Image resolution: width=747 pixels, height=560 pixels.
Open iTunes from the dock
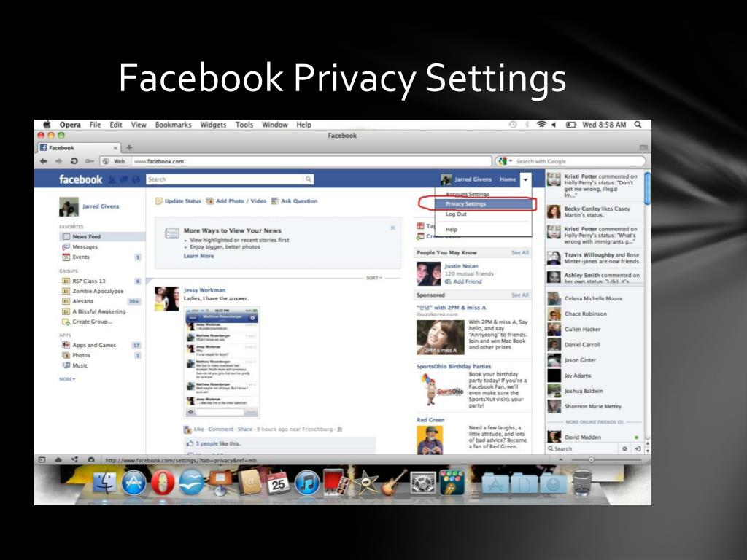pyautogui.click(x=307, y=483)
